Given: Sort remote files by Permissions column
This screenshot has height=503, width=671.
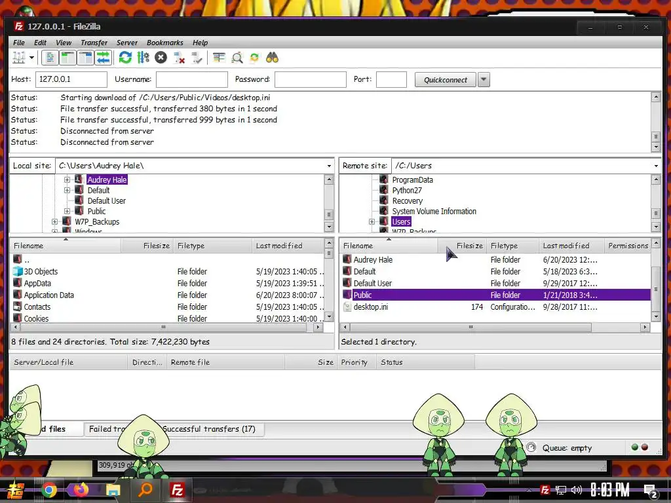Looking at the screenshot, I should tap(628, 246).
